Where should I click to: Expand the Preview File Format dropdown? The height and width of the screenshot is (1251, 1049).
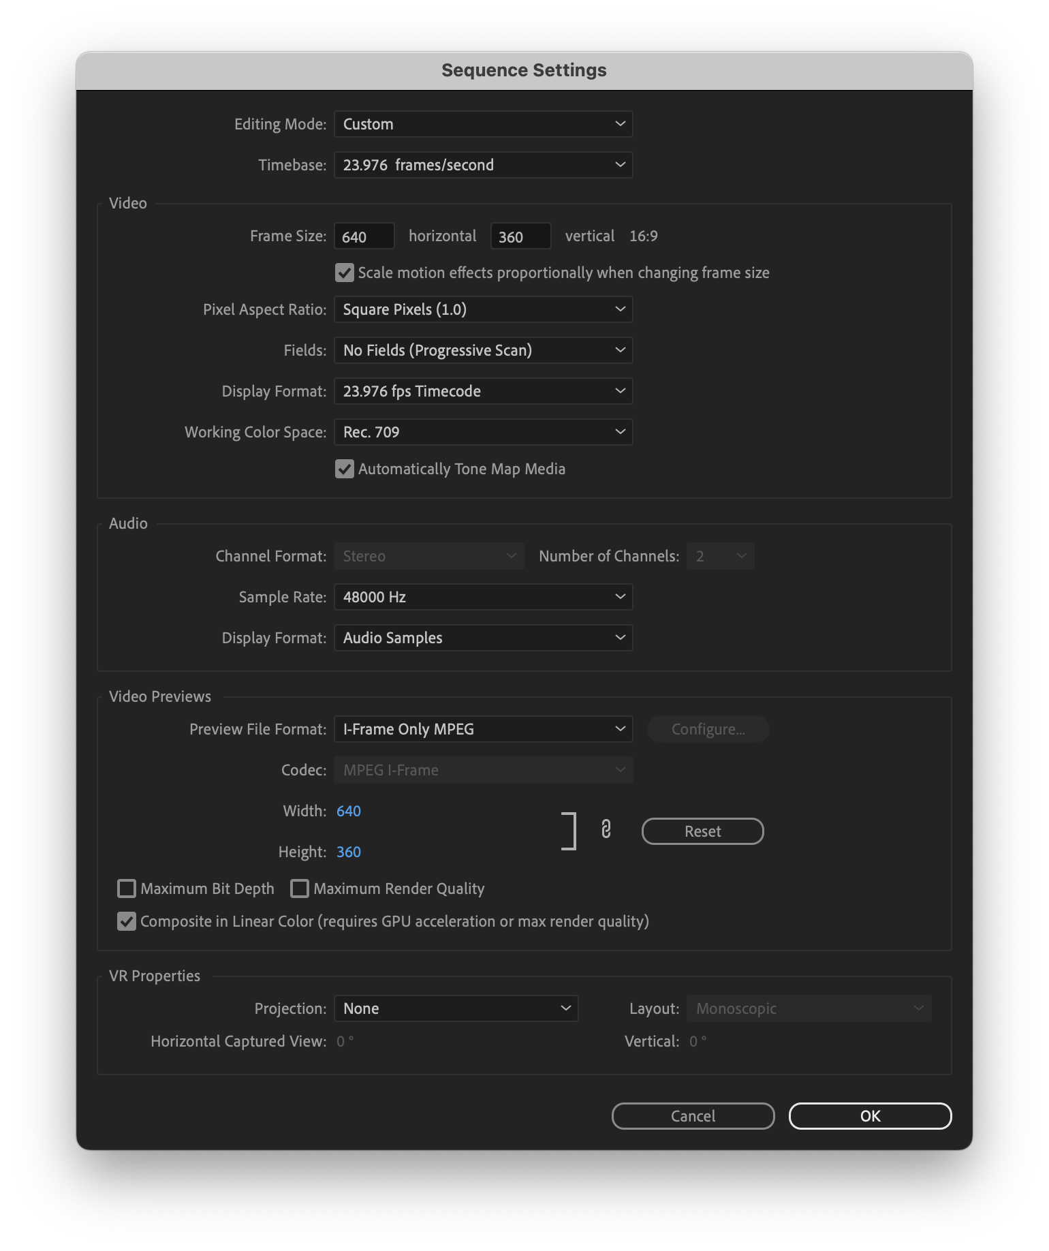pyautogui.click(x=483, y=729)
